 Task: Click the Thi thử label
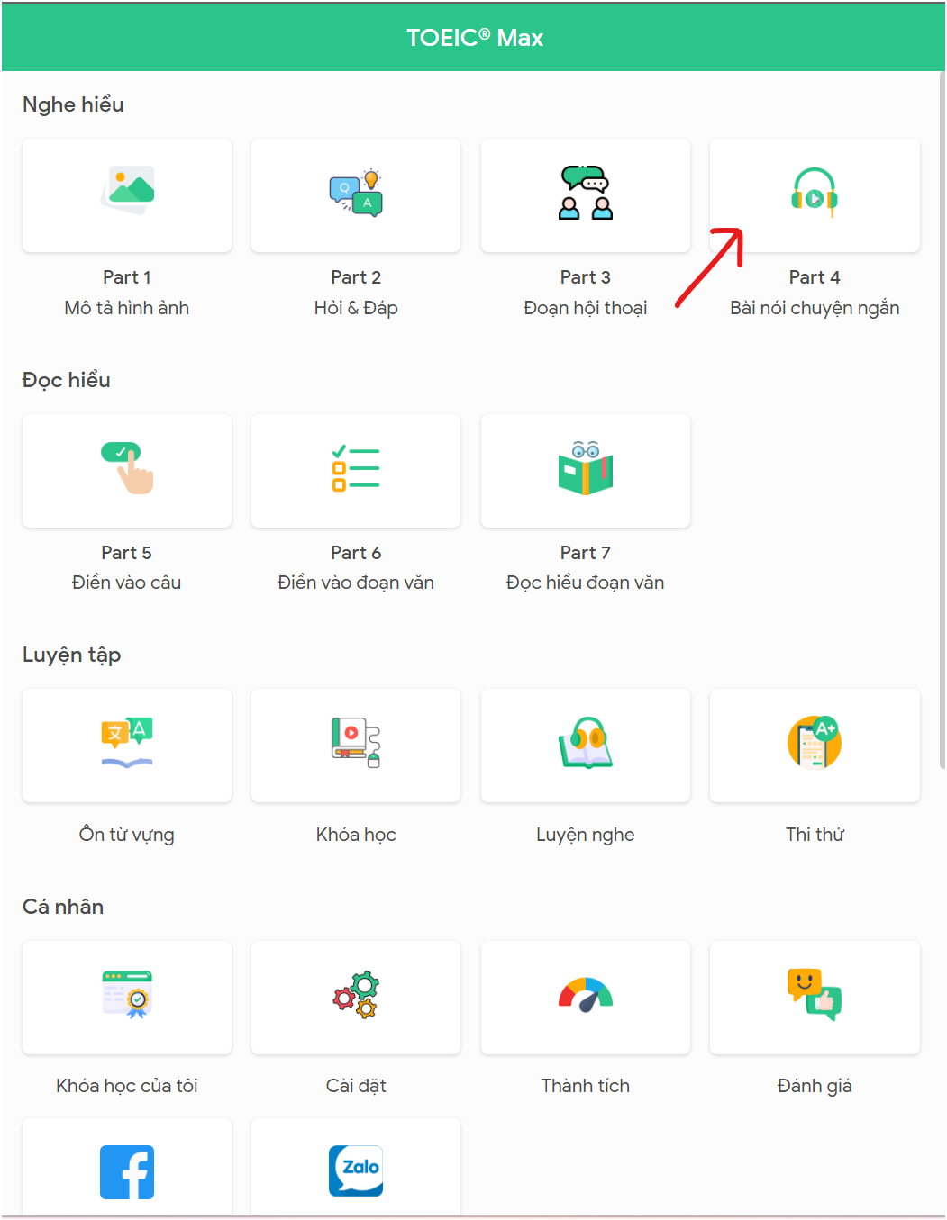[815, 835]
